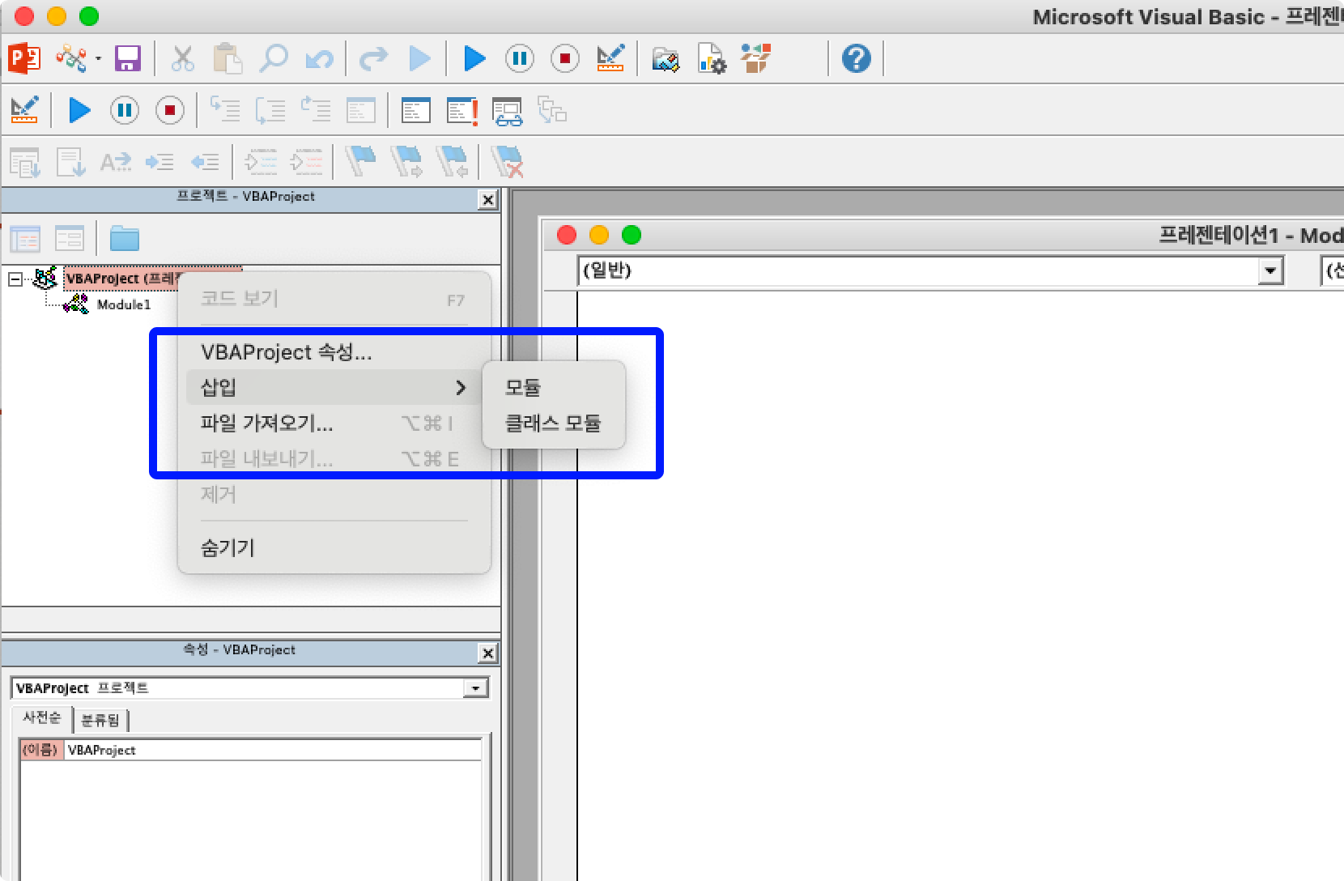Viewport: 1344px width, 881px height.
Task: Click the Step Over icon
Action: click(x=270, y=109)
